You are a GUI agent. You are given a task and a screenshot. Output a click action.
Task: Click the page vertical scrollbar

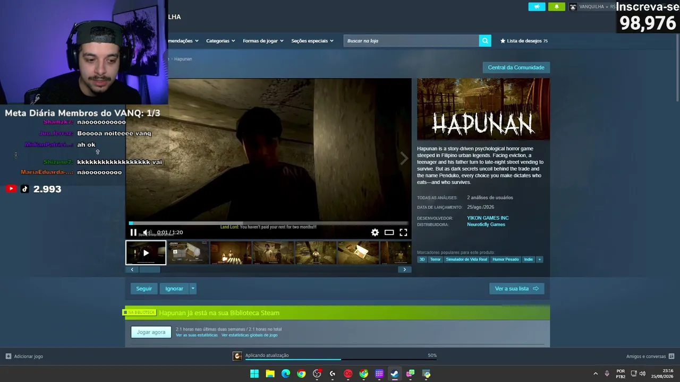pos(676,69)
